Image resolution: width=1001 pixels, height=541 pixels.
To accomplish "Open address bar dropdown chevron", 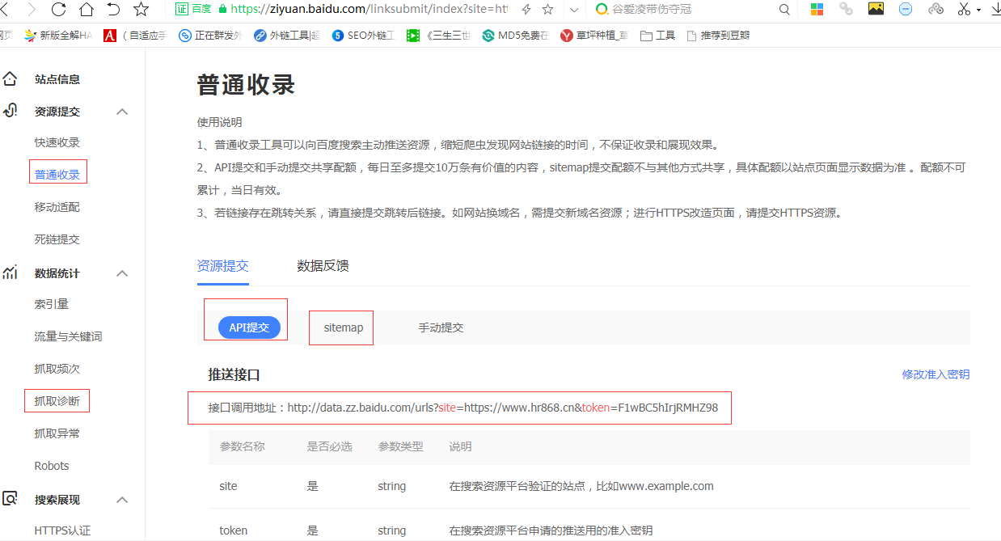I will pos(574,10).
